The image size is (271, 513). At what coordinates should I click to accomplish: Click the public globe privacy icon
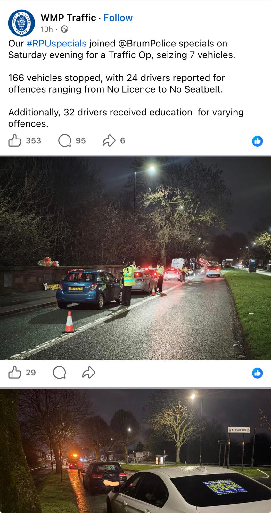point(64,29)
